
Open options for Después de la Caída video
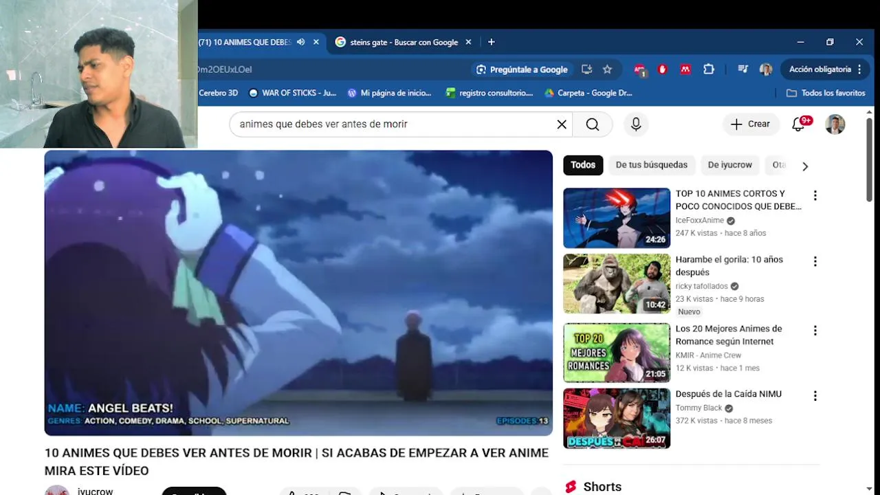(x=815, y=396)
